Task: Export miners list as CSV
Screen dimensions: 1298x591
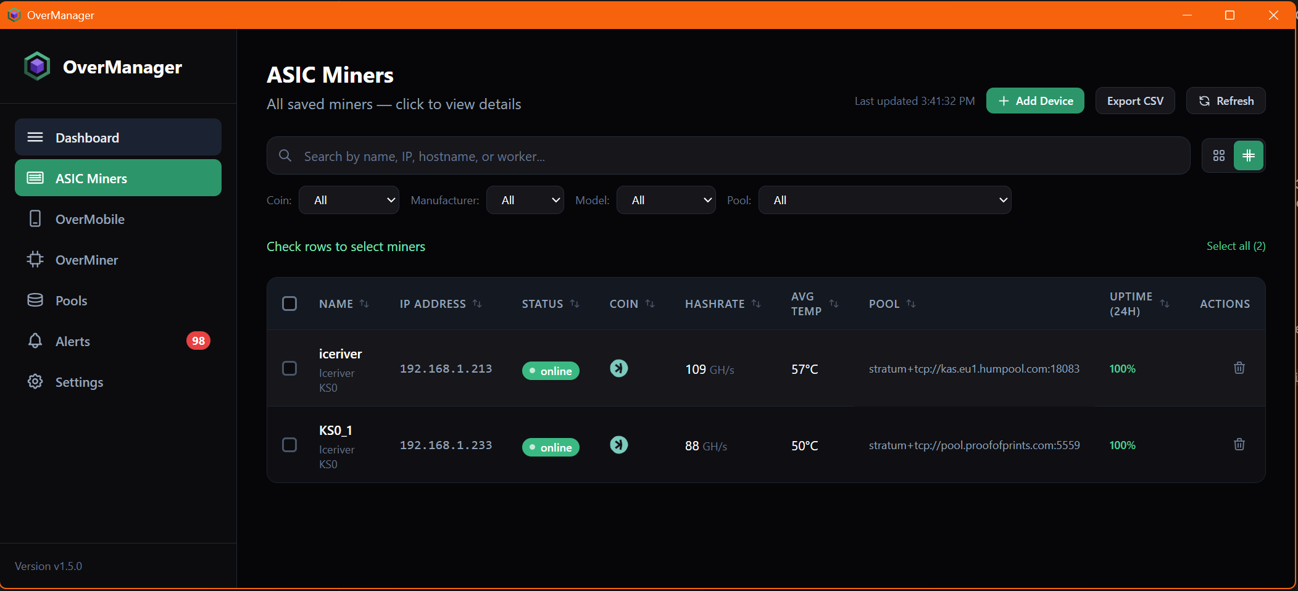Action: [1135, 101]
